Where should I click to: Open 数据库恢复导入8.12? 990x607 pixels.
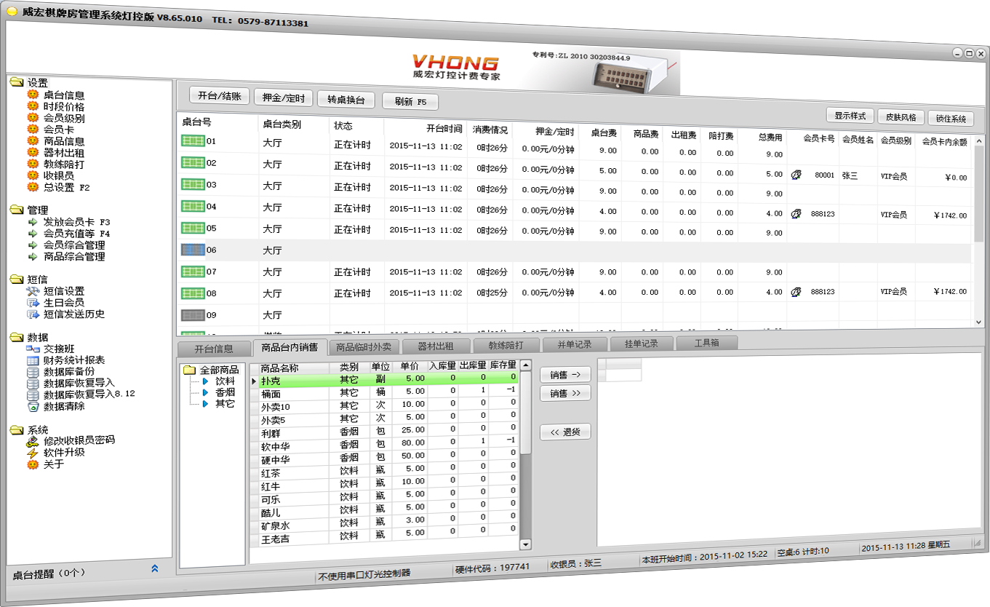point(89,394)
